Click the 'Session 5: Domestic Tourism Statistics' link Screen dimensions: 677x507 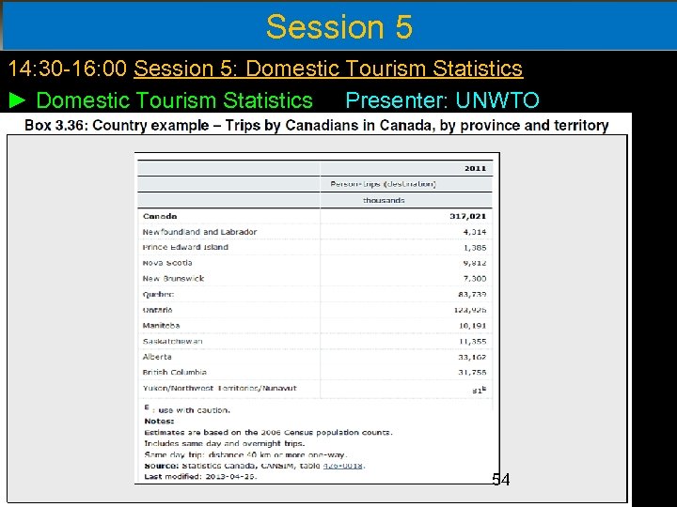(328, 69)
